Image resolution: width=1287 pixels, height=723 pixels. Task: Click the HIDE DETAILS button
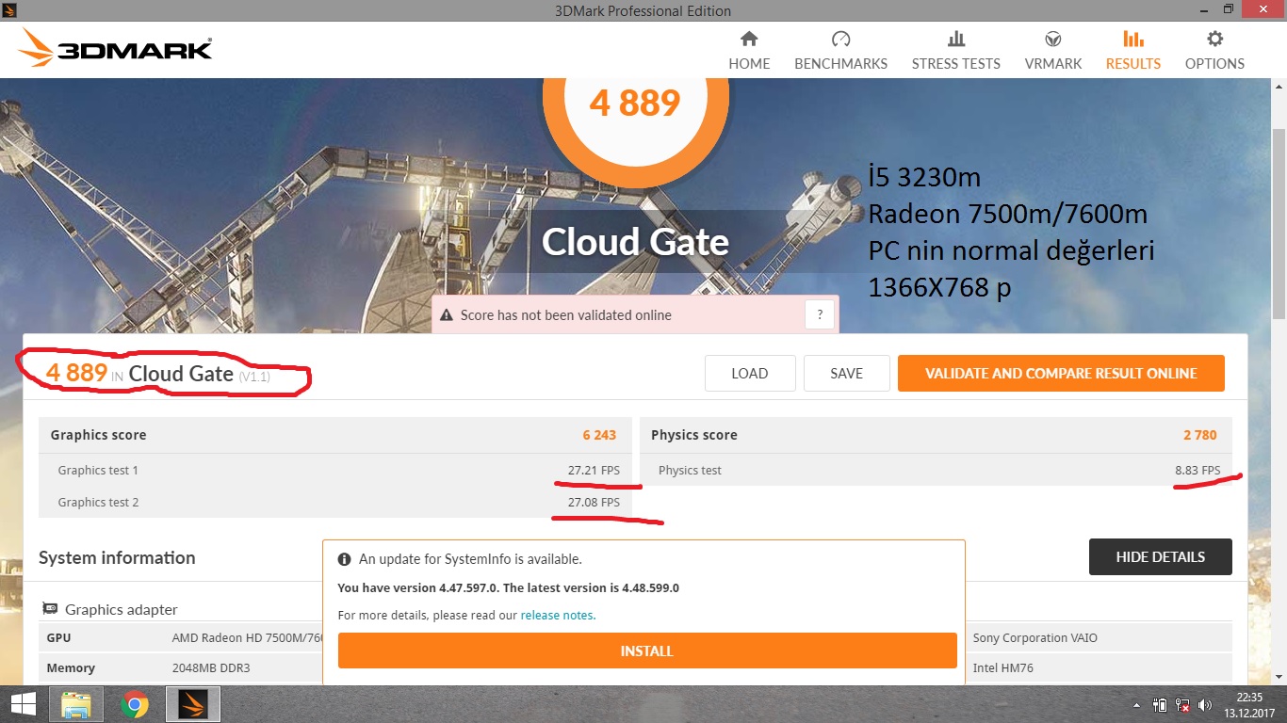click(1160, 556)
